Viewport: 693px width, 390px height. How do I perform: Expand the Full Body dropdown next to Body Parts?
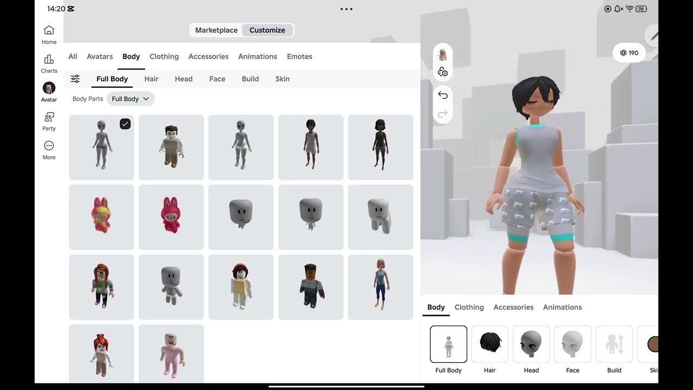(x=130, y=99)
